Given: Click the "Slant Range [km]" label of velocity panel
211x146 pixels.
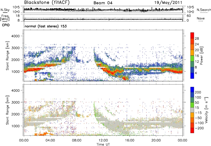Looking at the screenshot, I should pos(7,110).
